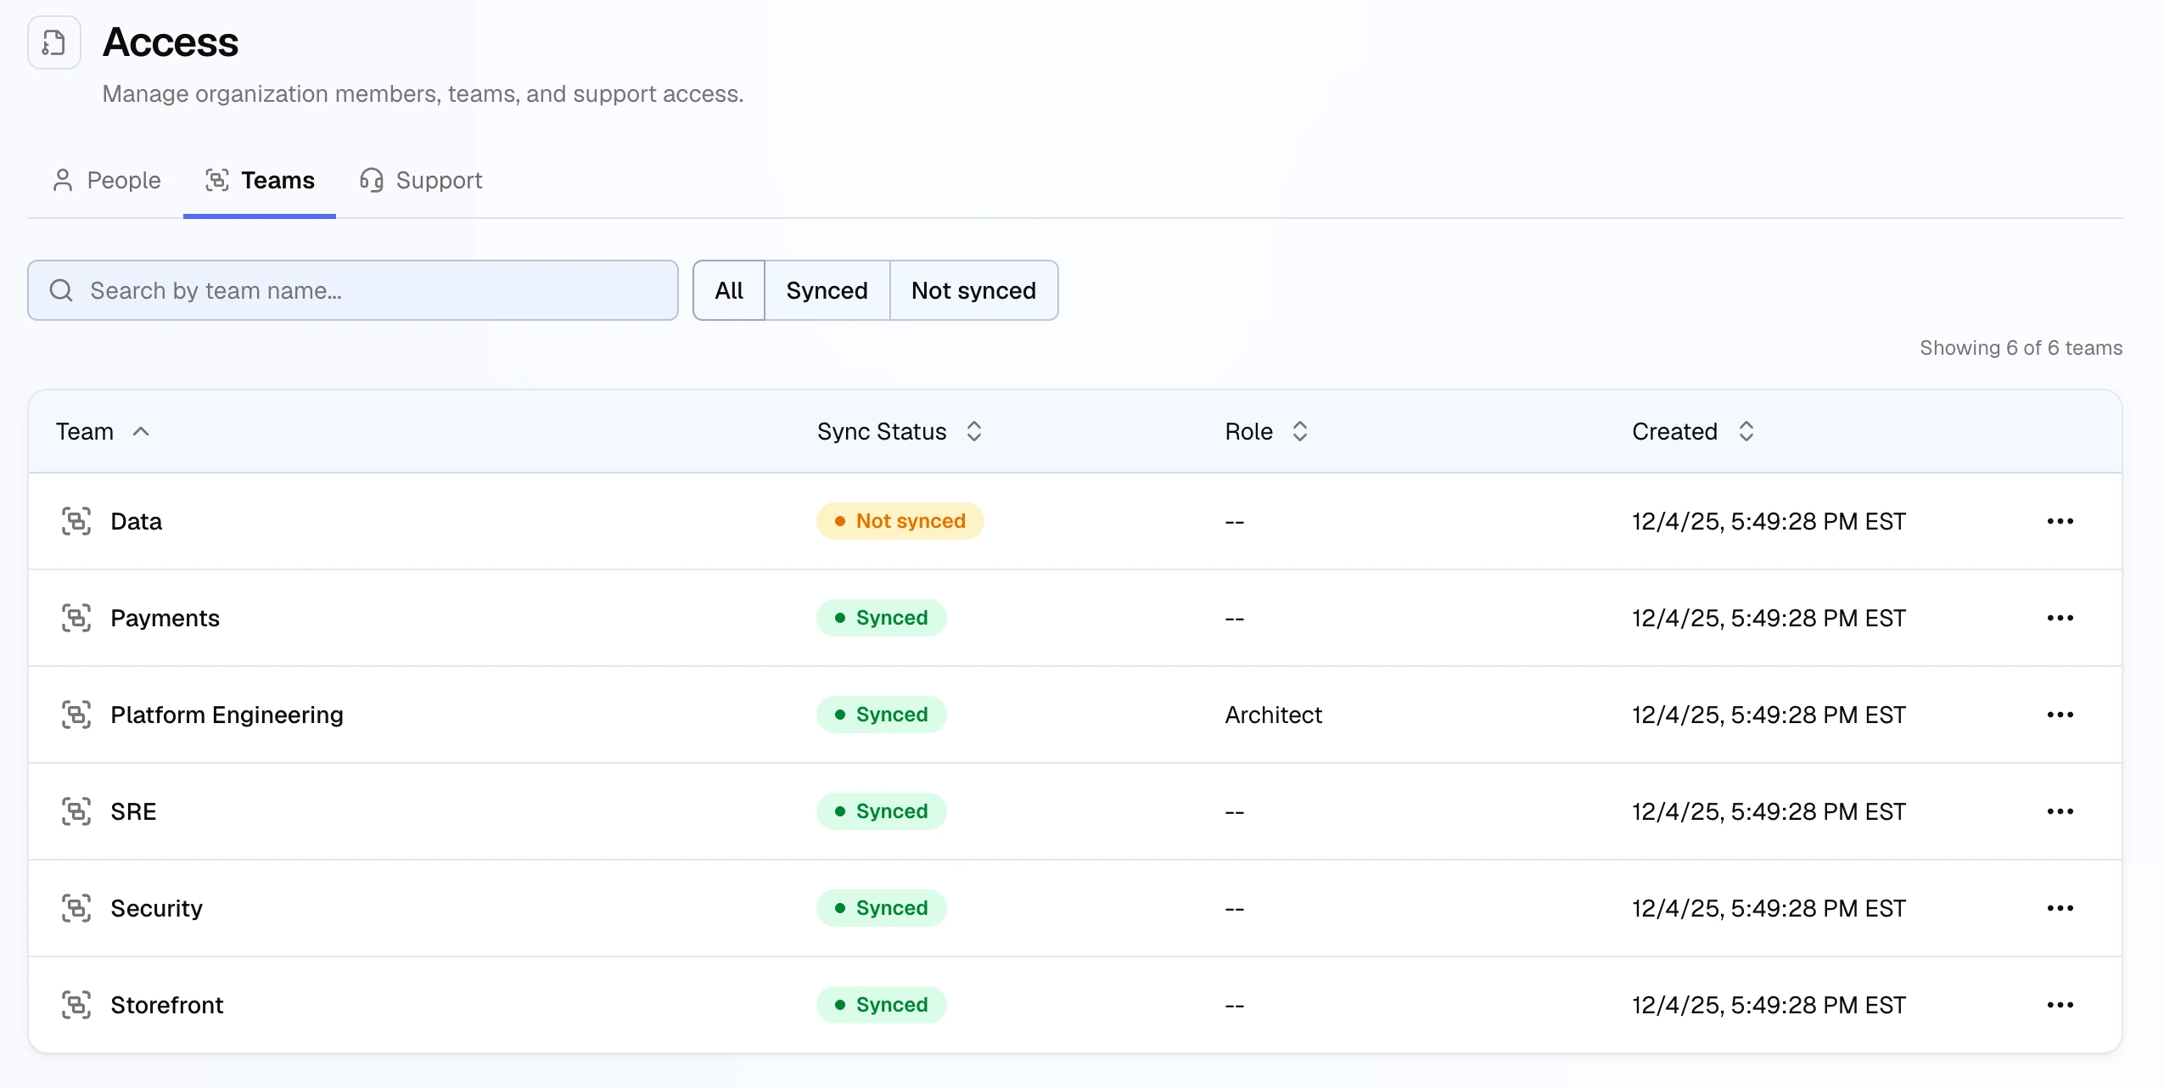Click the Synced badge for SRE

tap(881, 811)
